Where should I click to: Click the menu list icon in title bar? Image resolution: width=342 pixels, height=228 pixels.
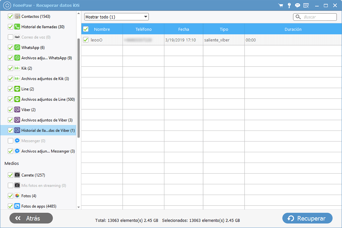(x=306, y=5)
